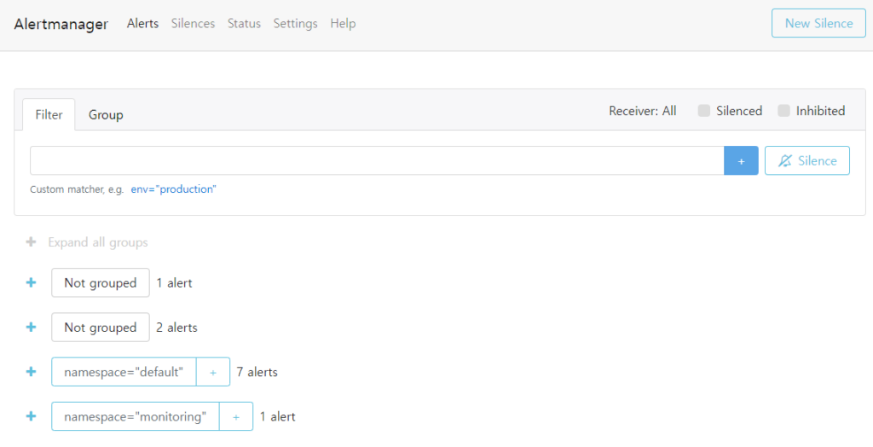
Task: Expand the Not grouped group with 2 alerts
Action: click(32, 328)
